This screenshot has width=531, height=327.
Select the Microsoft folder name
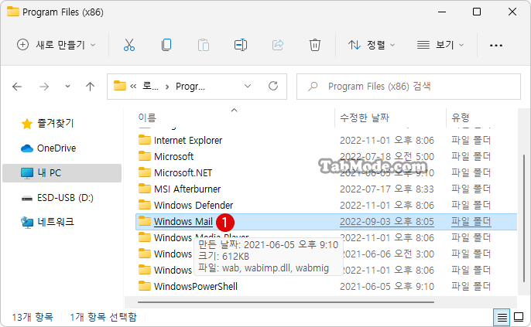coord(173,156)
